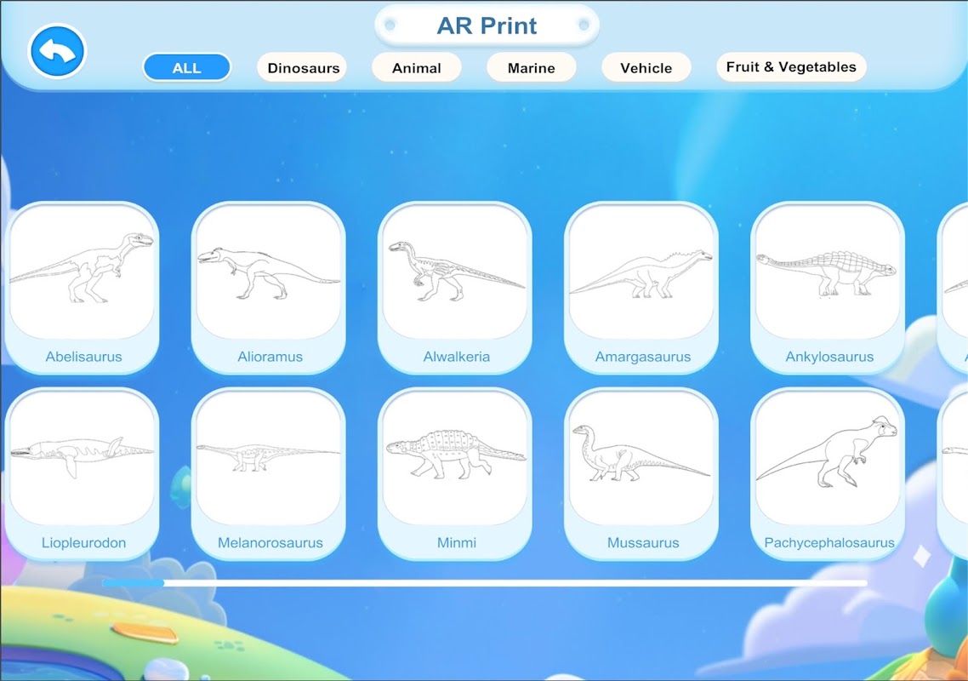This screenshot has height=681, width=968.
Task: Click the blue scroll position thumb
Action: [x=134, y=583]
